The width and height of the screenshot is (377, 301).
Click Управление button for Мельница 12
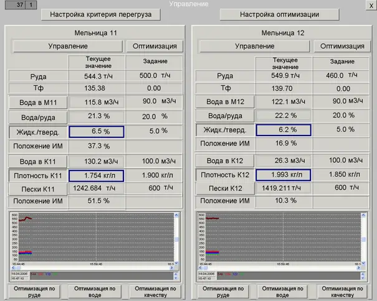coord(254,46)
